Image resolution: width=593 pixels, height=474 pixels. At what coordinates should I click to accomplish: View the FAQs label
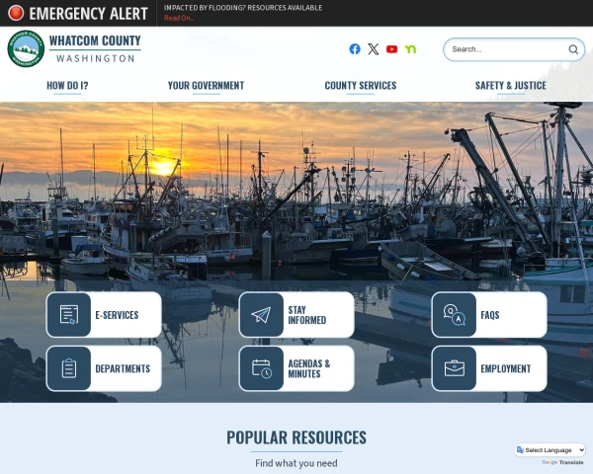point(490,315)
